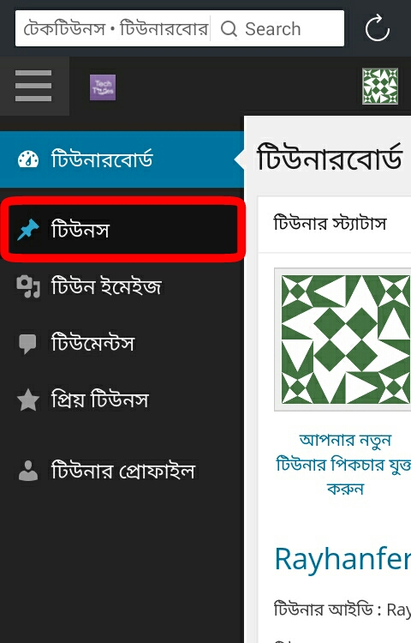Open টিউনার প্রোফাইল page

(x=122, y=471)
